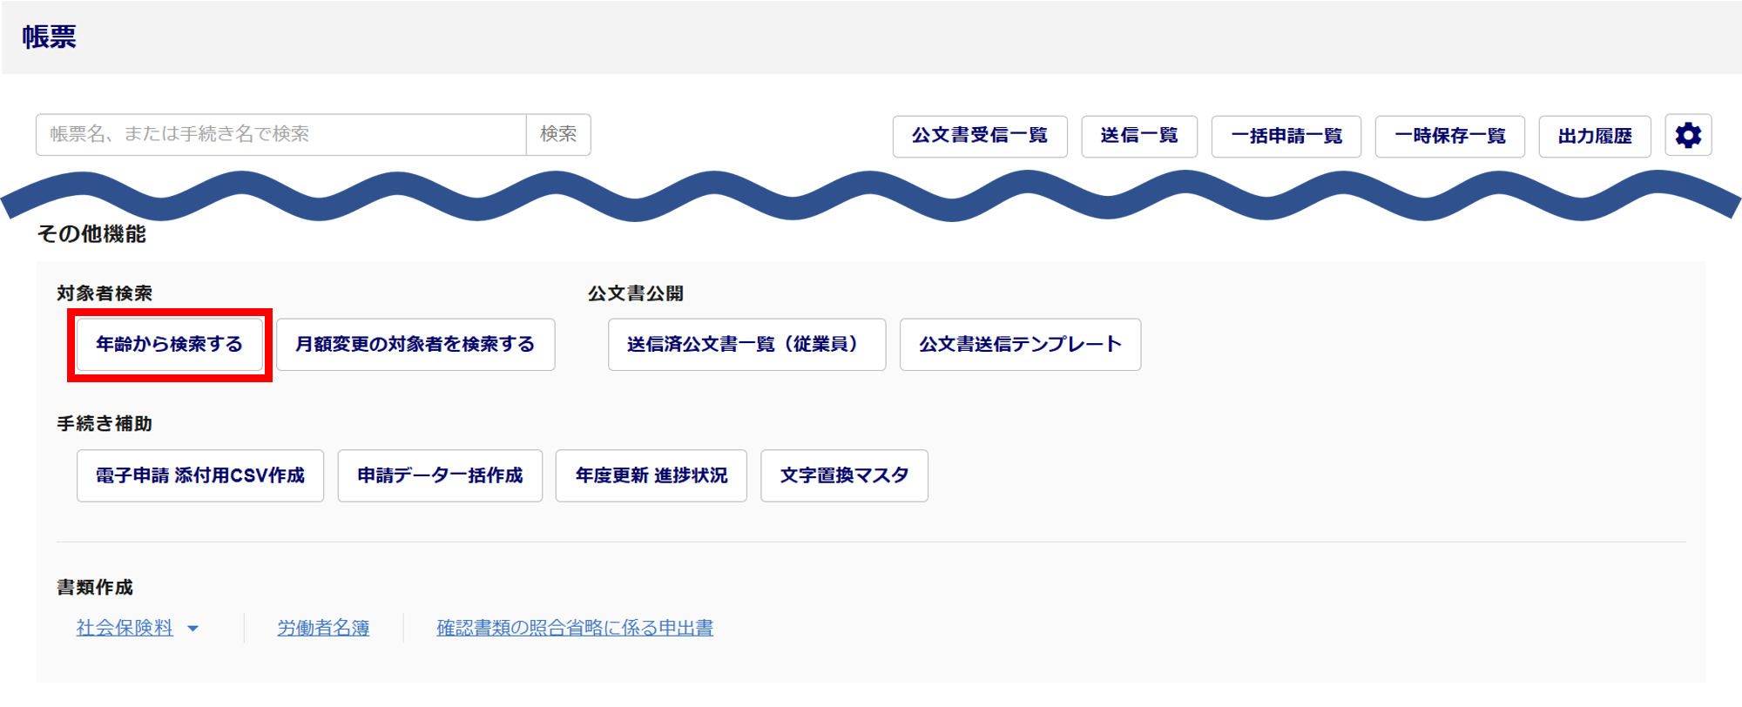This screenshot has height=707, width=1742.
Task: Open the settings gear icon
Action: [1688, 136]
